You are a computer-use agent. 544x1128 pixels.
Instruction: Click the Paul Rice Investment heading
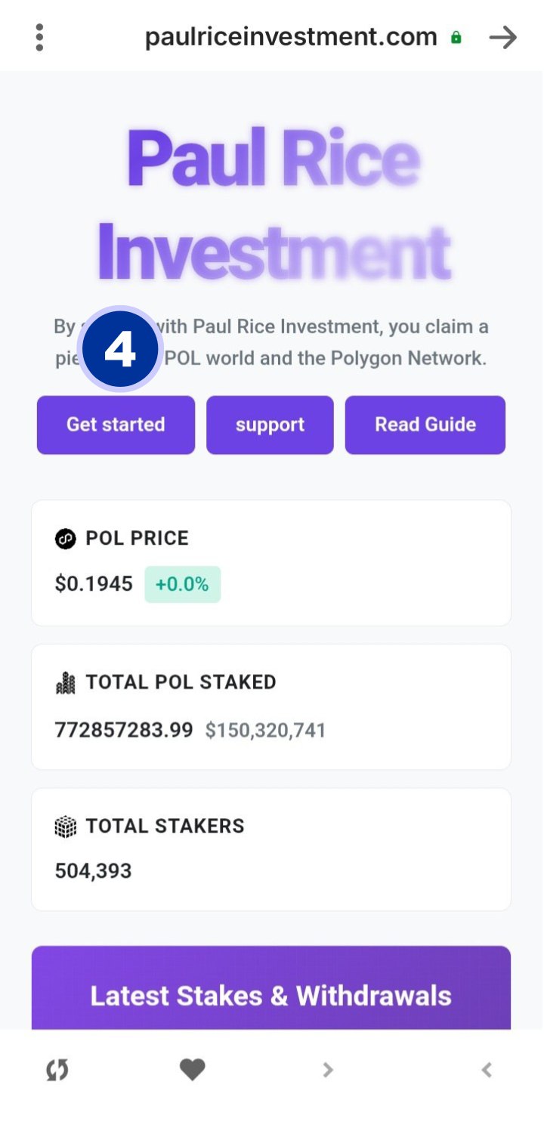[273, 204]
